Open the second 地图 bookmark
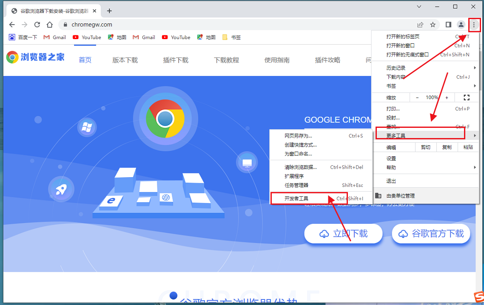The width and height of the screenshot is (484, 305). [206, 37]
